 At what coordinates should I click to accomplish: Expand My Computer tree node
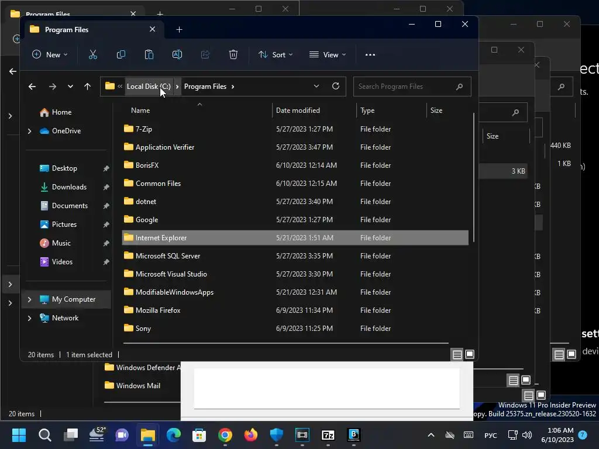click(29, 299)
